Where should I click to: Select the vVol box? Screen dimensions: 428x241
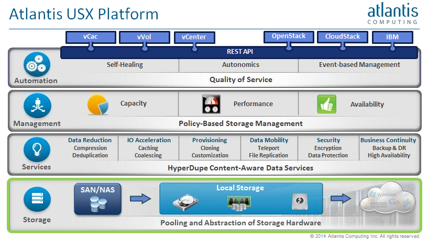(145, 37)
